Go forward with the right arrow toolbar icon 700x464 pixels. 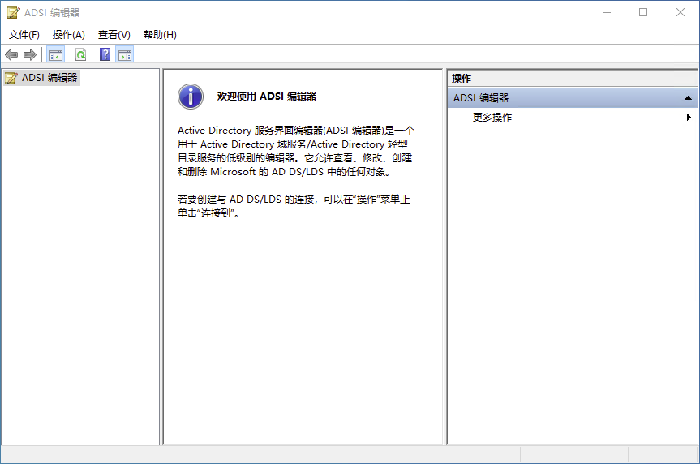click(x=30, y=55)
